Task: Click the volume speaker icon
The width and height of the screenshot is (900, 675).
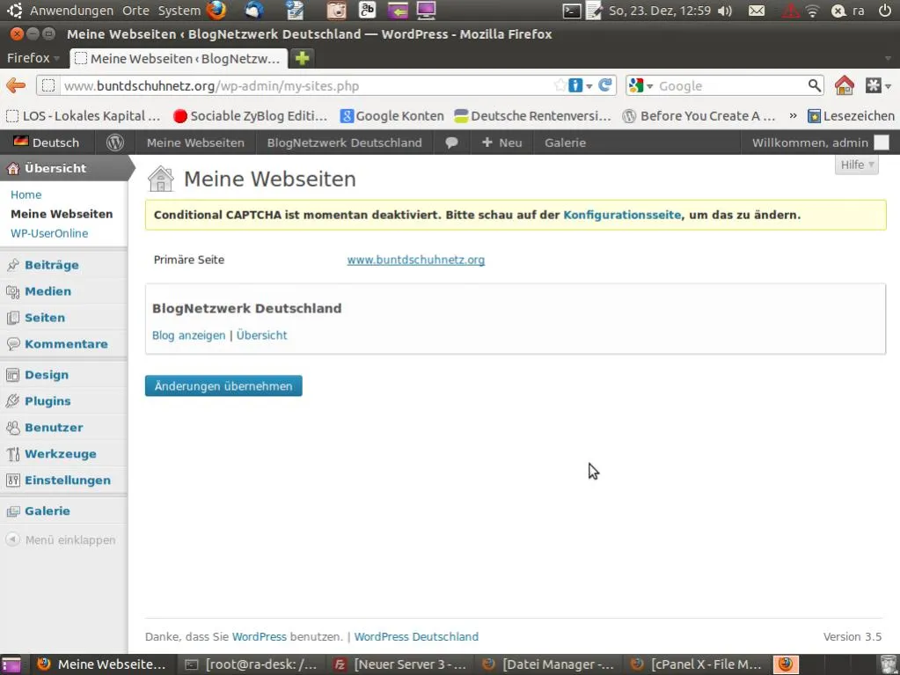Action: coord(726,11)
